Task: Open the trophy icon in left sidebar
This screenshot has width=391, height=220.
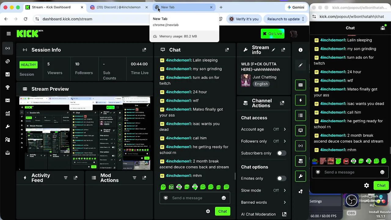Action: click(8, 87)
